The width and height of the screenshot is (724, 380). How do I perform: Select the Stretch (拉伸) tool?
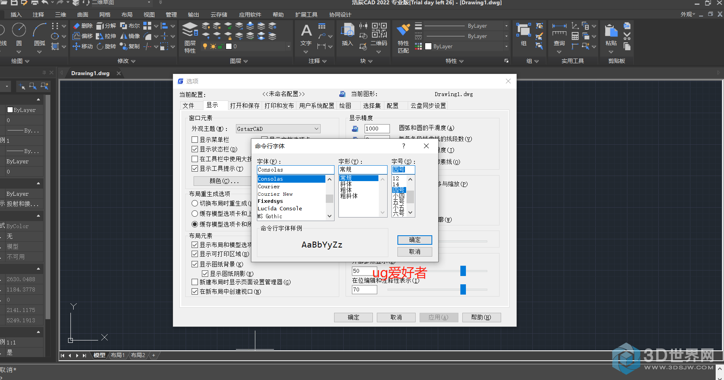click(x=106, y=36)
